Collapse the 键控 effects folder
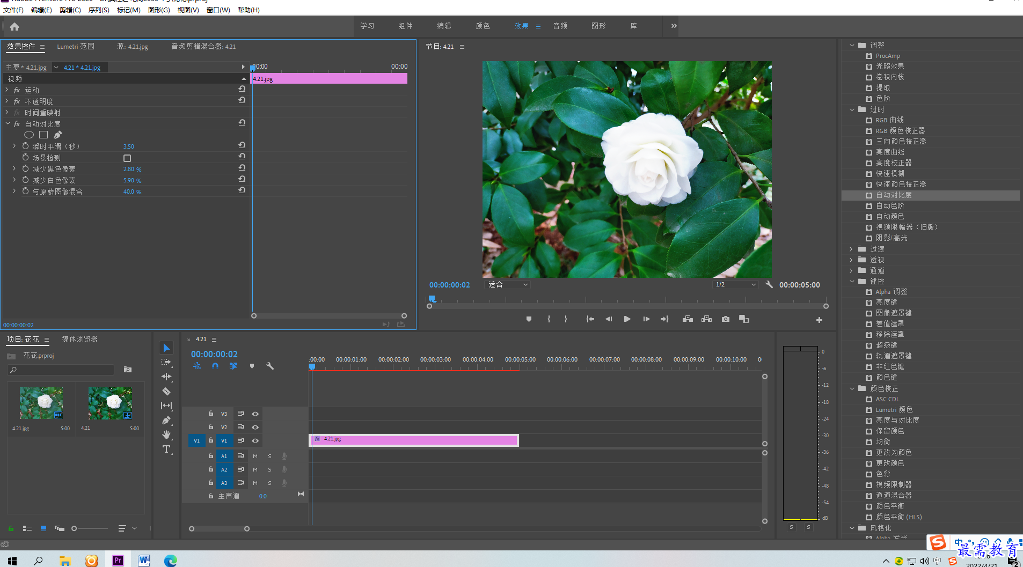This screenshot has width=1023, height=567. [852, 282]
